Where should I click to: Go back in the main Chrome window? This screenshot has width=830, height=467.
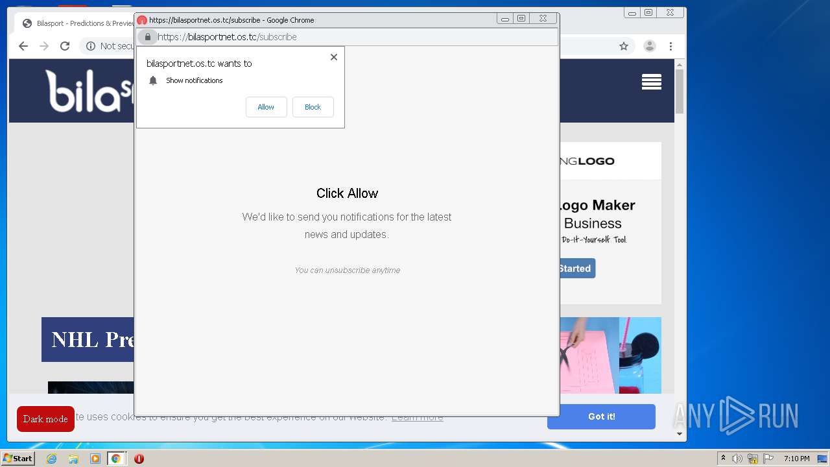(23, 46)
